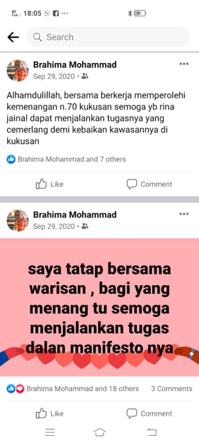
Task: Comment on the pink warisan post
Action: (x=149, y=413)
